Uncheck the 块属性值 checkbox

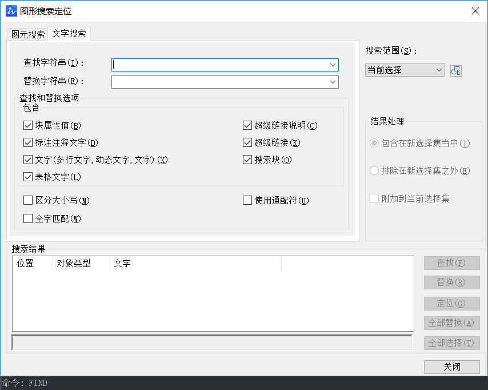tap(27, 125)
